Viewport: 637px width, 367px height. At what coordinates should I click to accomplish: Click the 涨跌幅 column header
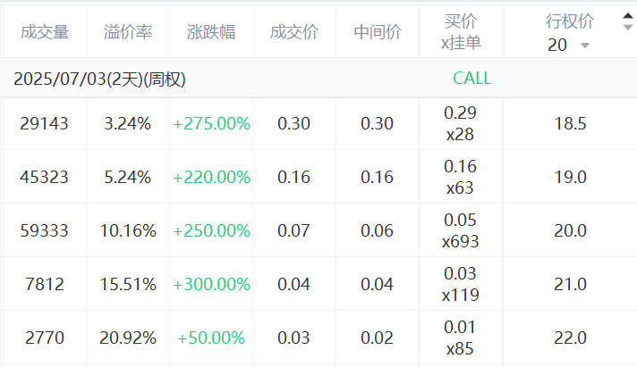211,31
